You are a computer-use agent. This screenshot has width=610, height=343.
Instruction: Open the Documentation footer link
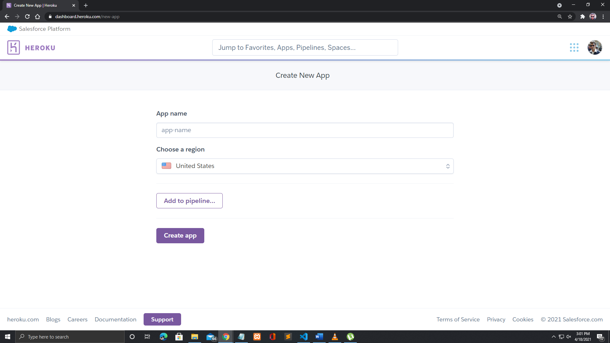[115, 319]
